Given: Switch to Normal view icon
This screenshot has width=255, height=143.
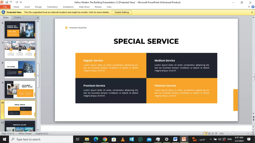Looking at the screenshot, I should 206,134.
